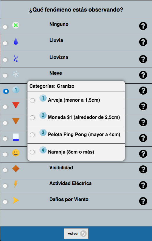Select Naranja (8cm o más) radio
Screen dimensions: 152x241
click(32, 152)
